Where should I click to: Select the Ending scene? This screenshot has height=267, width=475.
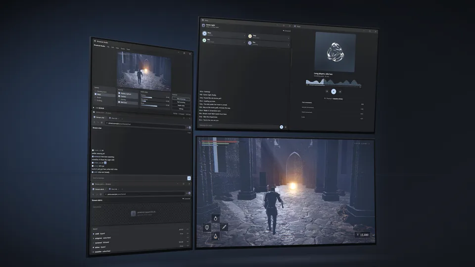click(x=104, y=100)
